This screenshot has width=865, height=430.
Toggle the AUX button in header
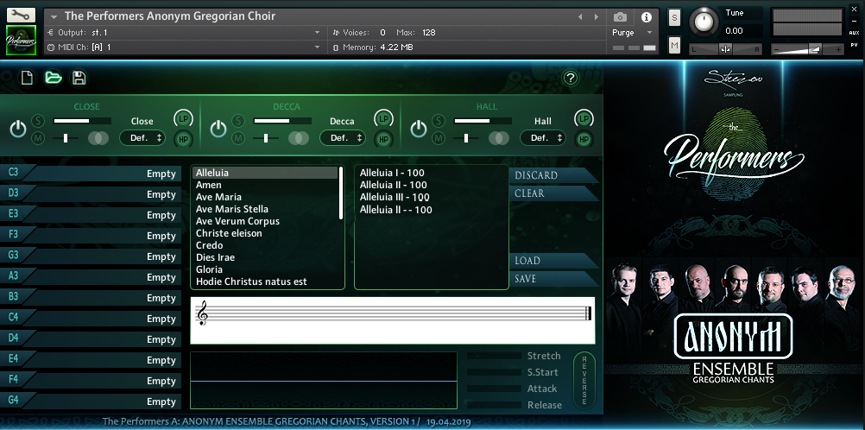point(854,33)
